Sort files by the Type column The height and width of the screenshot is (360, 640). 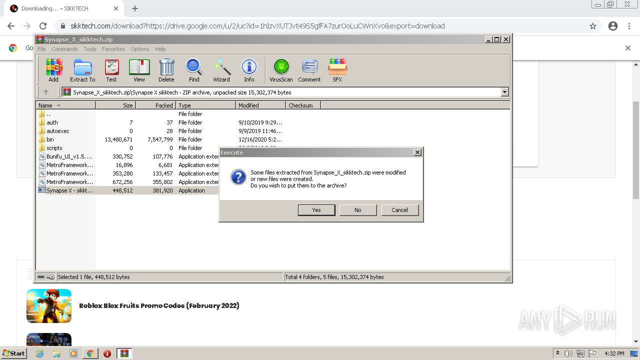205,105
